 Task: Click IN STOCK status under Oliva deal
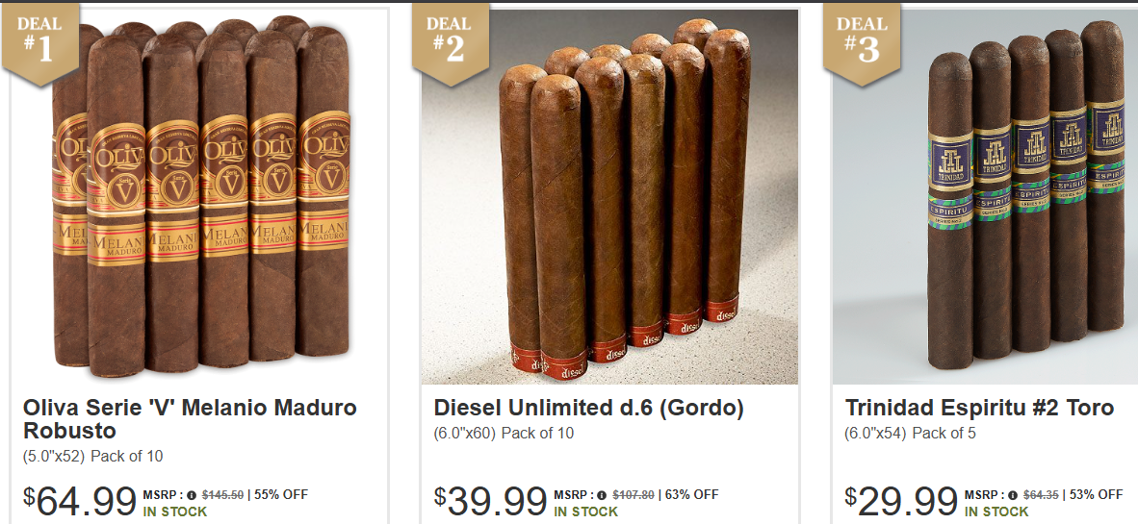click(x=175, y=512)
